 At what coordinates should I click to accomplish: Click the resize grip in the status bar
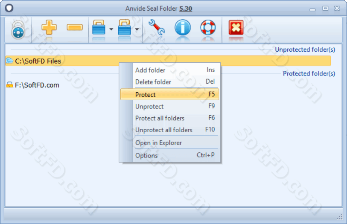coord(340,217)
